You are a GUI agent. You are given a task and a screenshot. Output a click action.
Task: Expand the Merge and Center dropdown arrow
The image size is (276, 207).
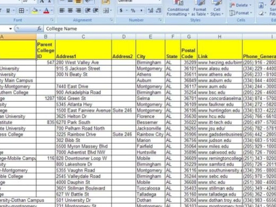(111, 11)
